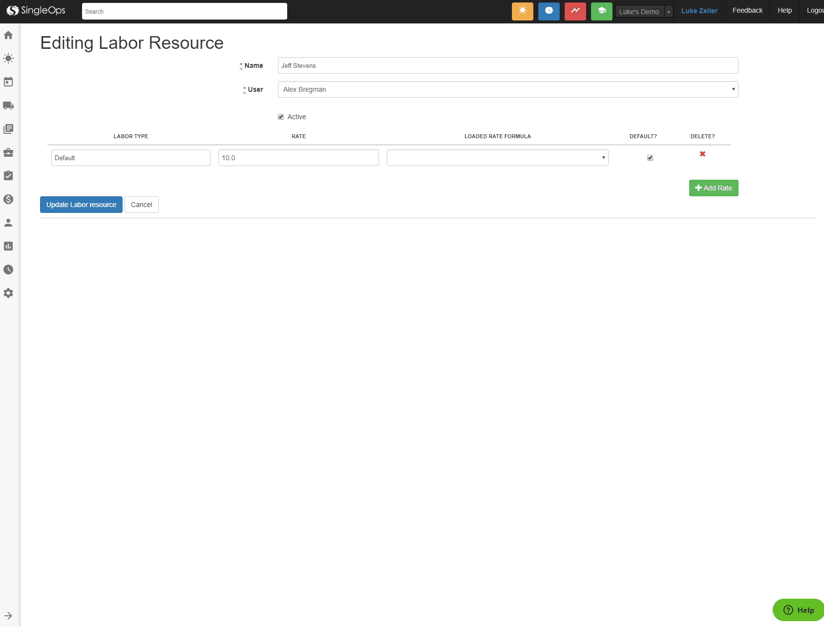Toggle the Default? checkbox for the rate
The image size is (824, 627).
[650, 158]
